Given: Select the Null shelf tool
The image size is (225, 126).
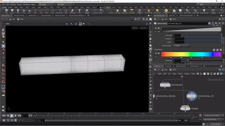Looking at the screenshot, I should pos(35,11).
